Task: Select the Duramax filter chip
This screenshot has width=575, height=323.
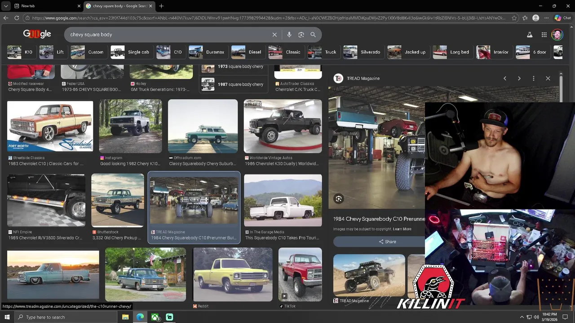Action: pos(208,52)
